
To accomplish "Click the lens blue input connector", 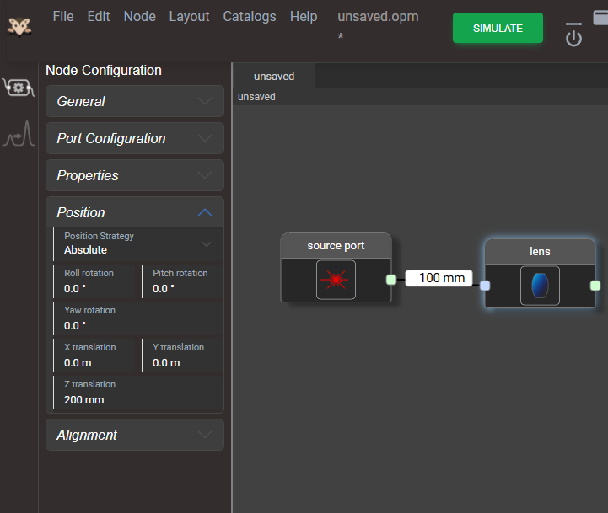I will [485, 286].
